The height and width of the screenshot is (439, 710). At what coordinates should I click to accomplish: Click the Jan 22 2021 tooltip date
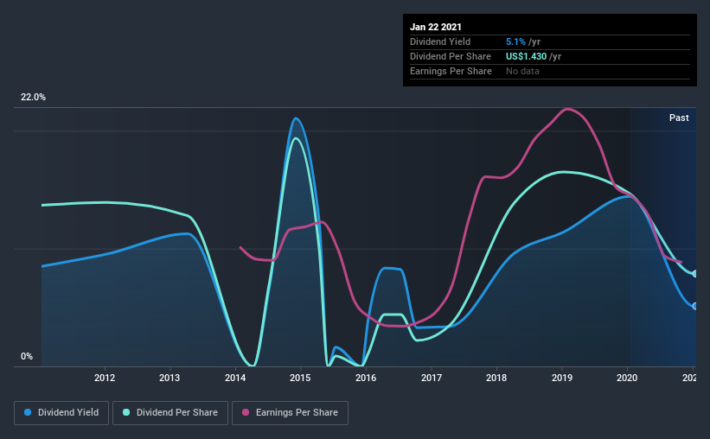point(436,27)
